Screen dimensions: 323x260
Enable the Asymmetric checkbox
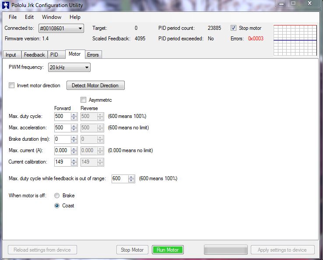[83, 100]
